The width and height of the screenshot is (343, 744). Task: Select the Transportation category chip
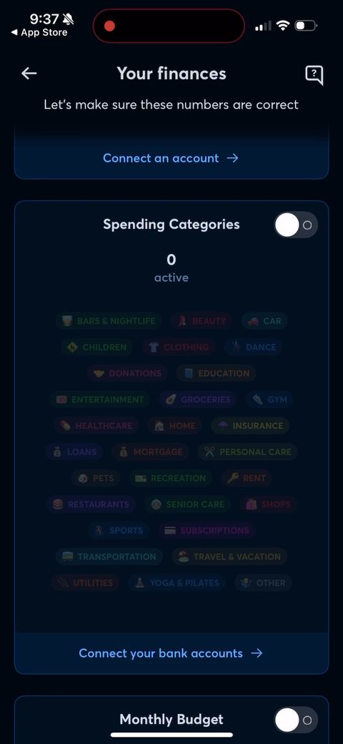coord(109,557)
